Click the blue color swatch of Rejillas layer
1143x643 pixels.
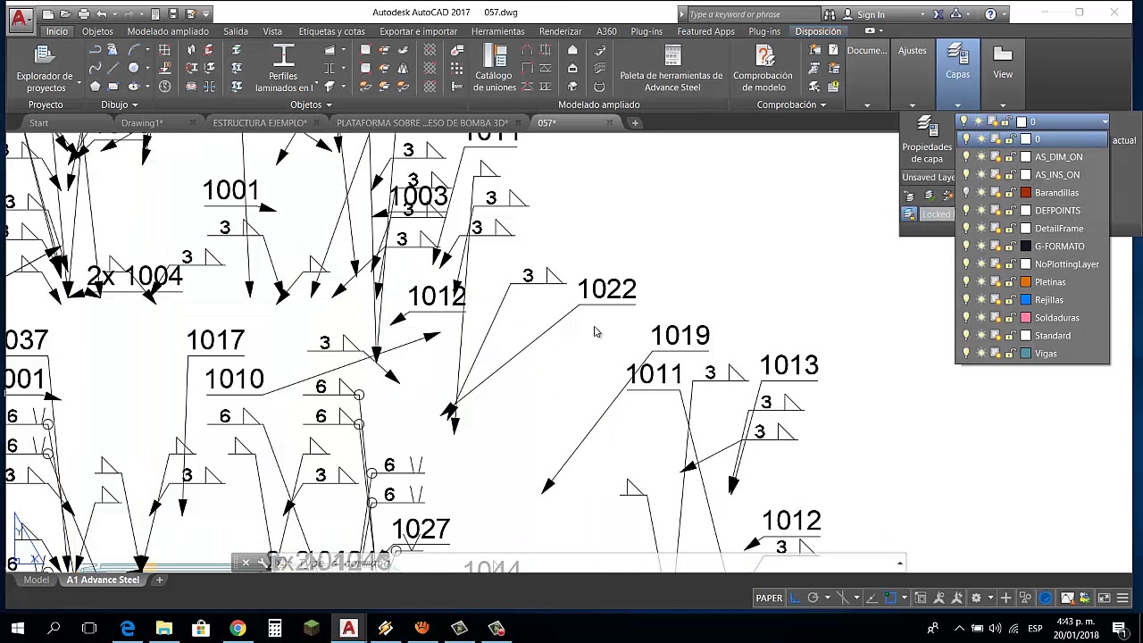point(1026,300)
